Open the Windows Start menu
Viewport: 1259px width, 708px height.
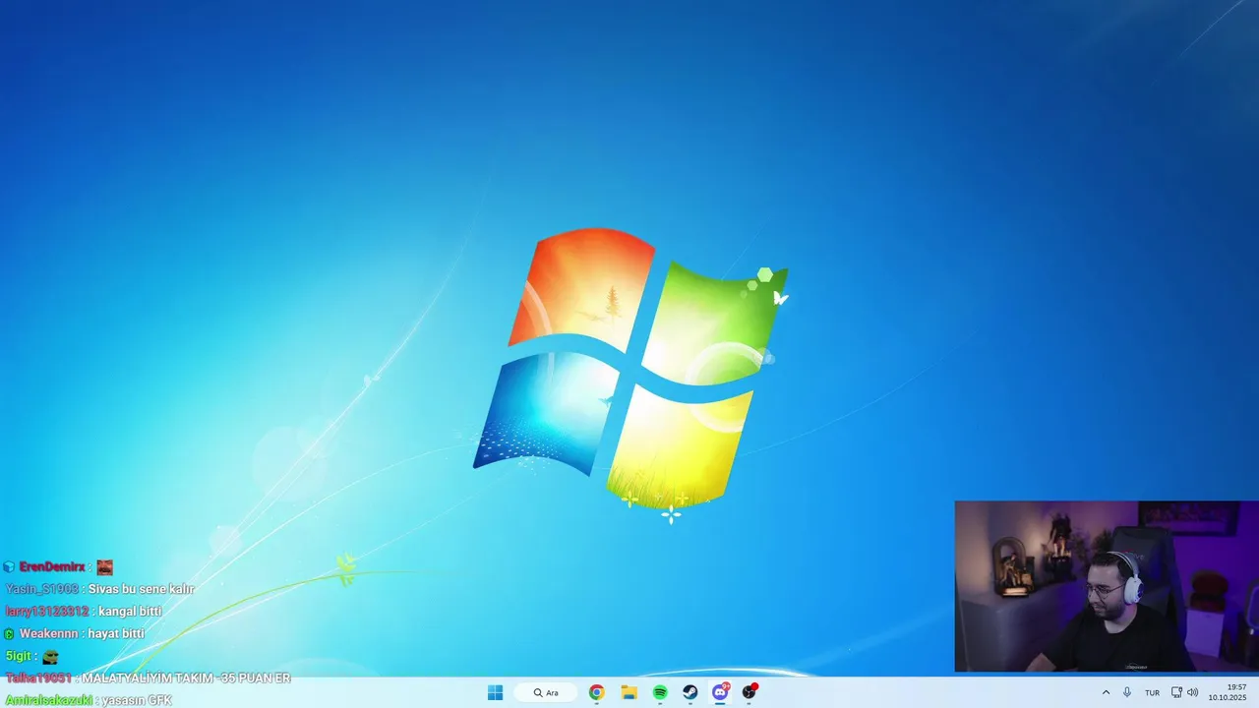click(x=495, y=692)
